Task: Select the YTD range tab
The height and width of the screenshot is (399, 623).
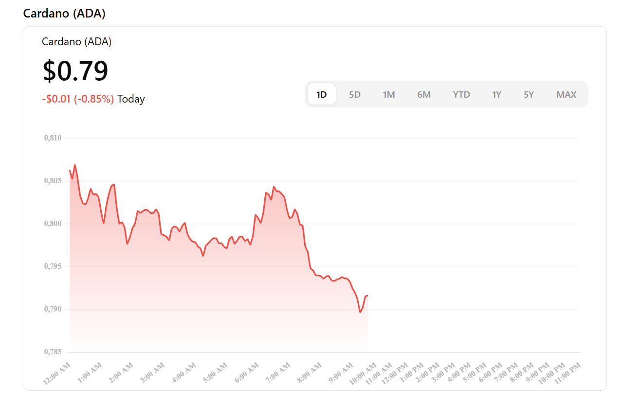Action: click(461, 94)
